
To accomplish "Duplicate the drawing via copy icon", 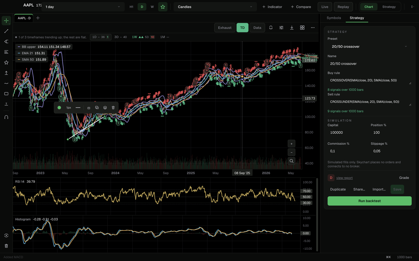I will (x=97, y=108).
